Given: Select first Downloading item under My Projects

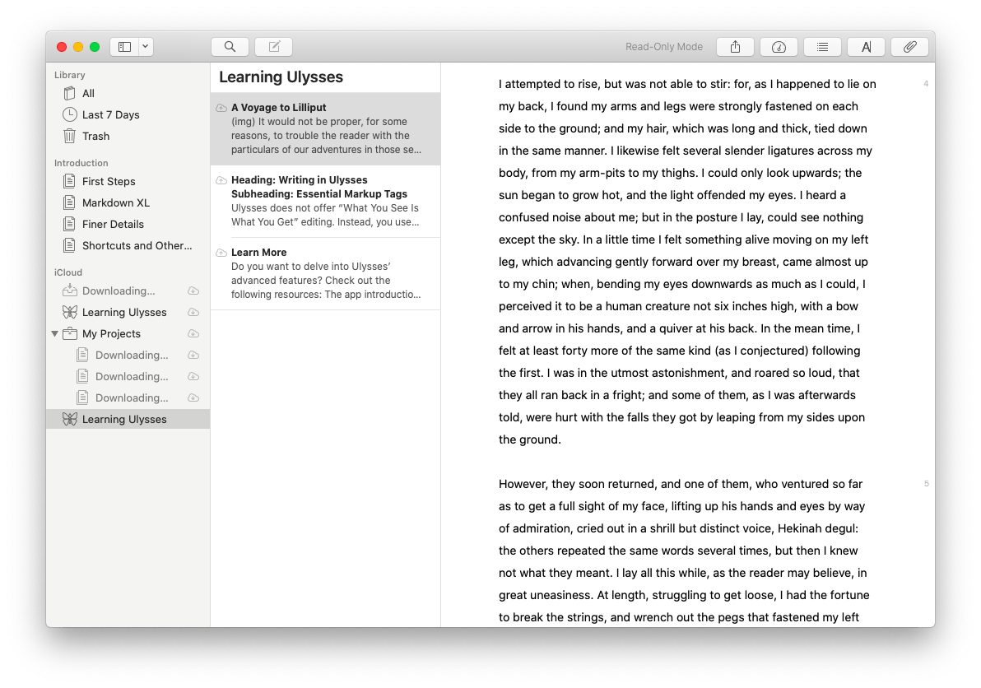Looking at the screenshot, I should pyautogui.click(x=128, y=355).
